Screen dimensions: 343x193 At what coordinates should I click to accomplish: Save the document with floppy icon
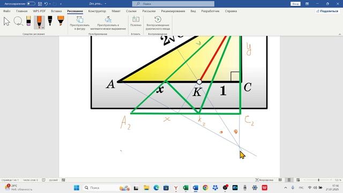tap(40, 4)
